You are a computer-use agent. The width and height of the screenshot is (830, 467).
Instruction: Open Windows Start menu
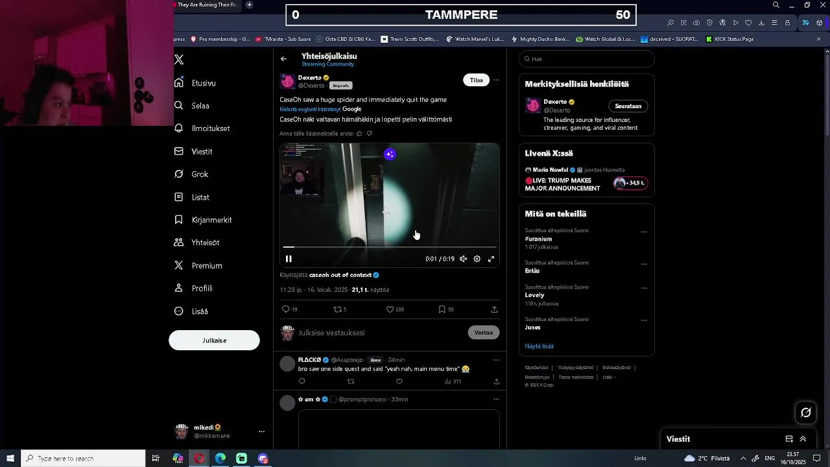click(x=10, y=459)
